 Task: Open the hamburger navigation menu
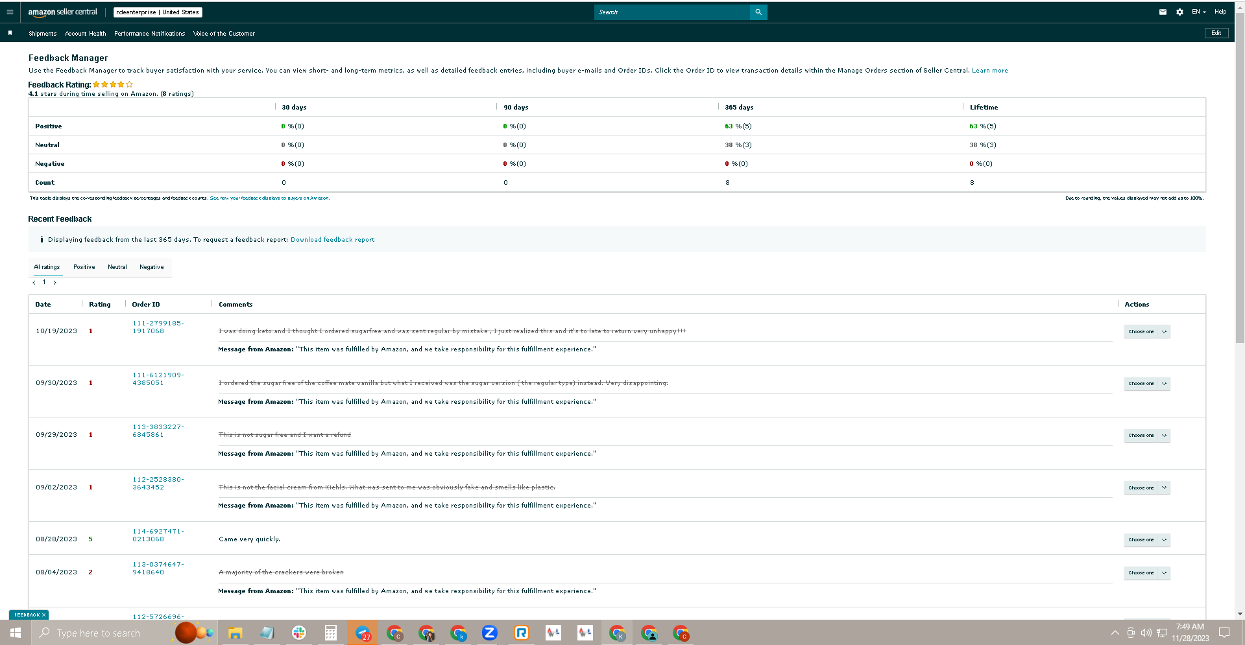10,12
